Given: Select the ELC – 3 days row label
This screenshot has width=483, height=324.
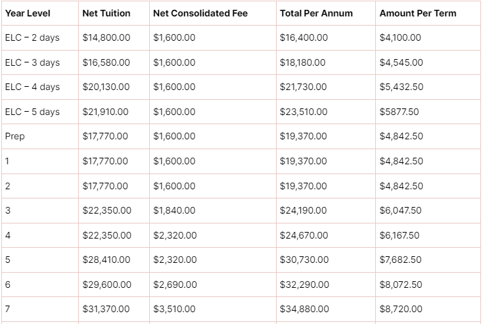Looking at the screenshot, I should point(32,62).
